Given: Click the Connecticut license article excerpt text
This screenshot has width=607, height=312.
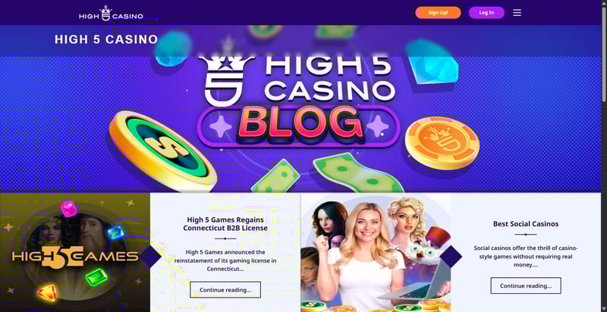Looking at the screenshot, I should (225, 261).
